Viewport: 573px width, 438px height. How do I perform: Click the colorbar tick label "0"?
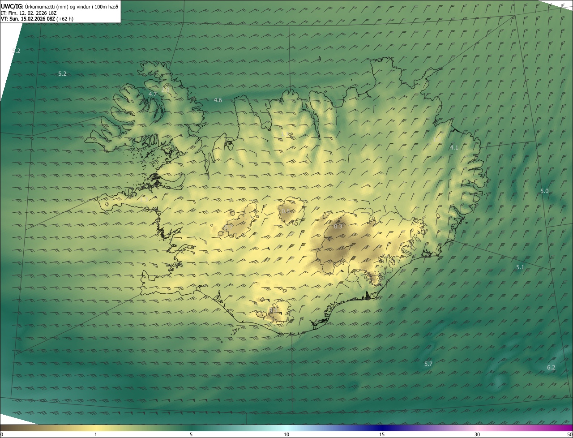point(2,434)
